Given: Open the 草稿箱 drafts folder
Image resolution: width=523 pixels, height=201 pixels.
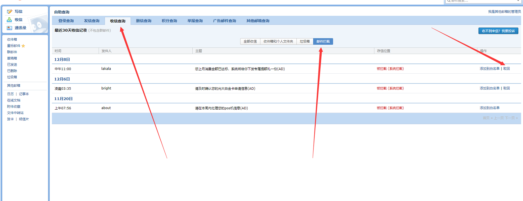Looking at the screenshot, I should (12, 58).
